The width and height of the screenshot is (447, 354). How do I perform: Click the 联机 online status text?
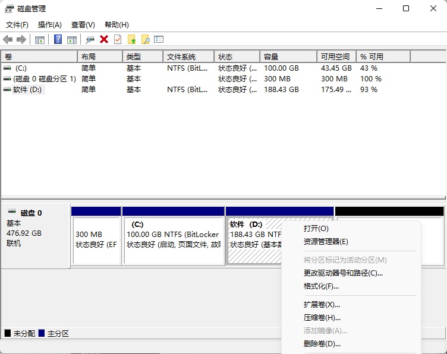tap(14, 244)
